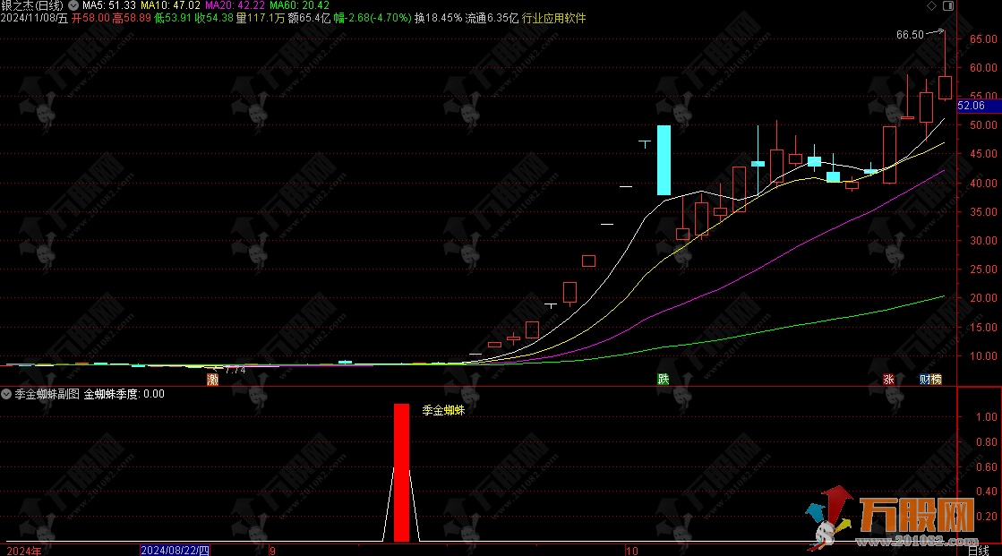Click the 开58.00 open price value

[x=90, y=19]
